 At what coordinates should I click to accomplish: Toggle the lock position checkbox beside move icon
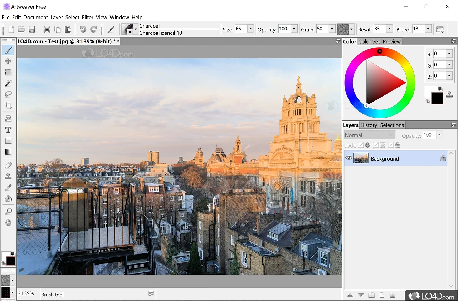pos(361,145)
